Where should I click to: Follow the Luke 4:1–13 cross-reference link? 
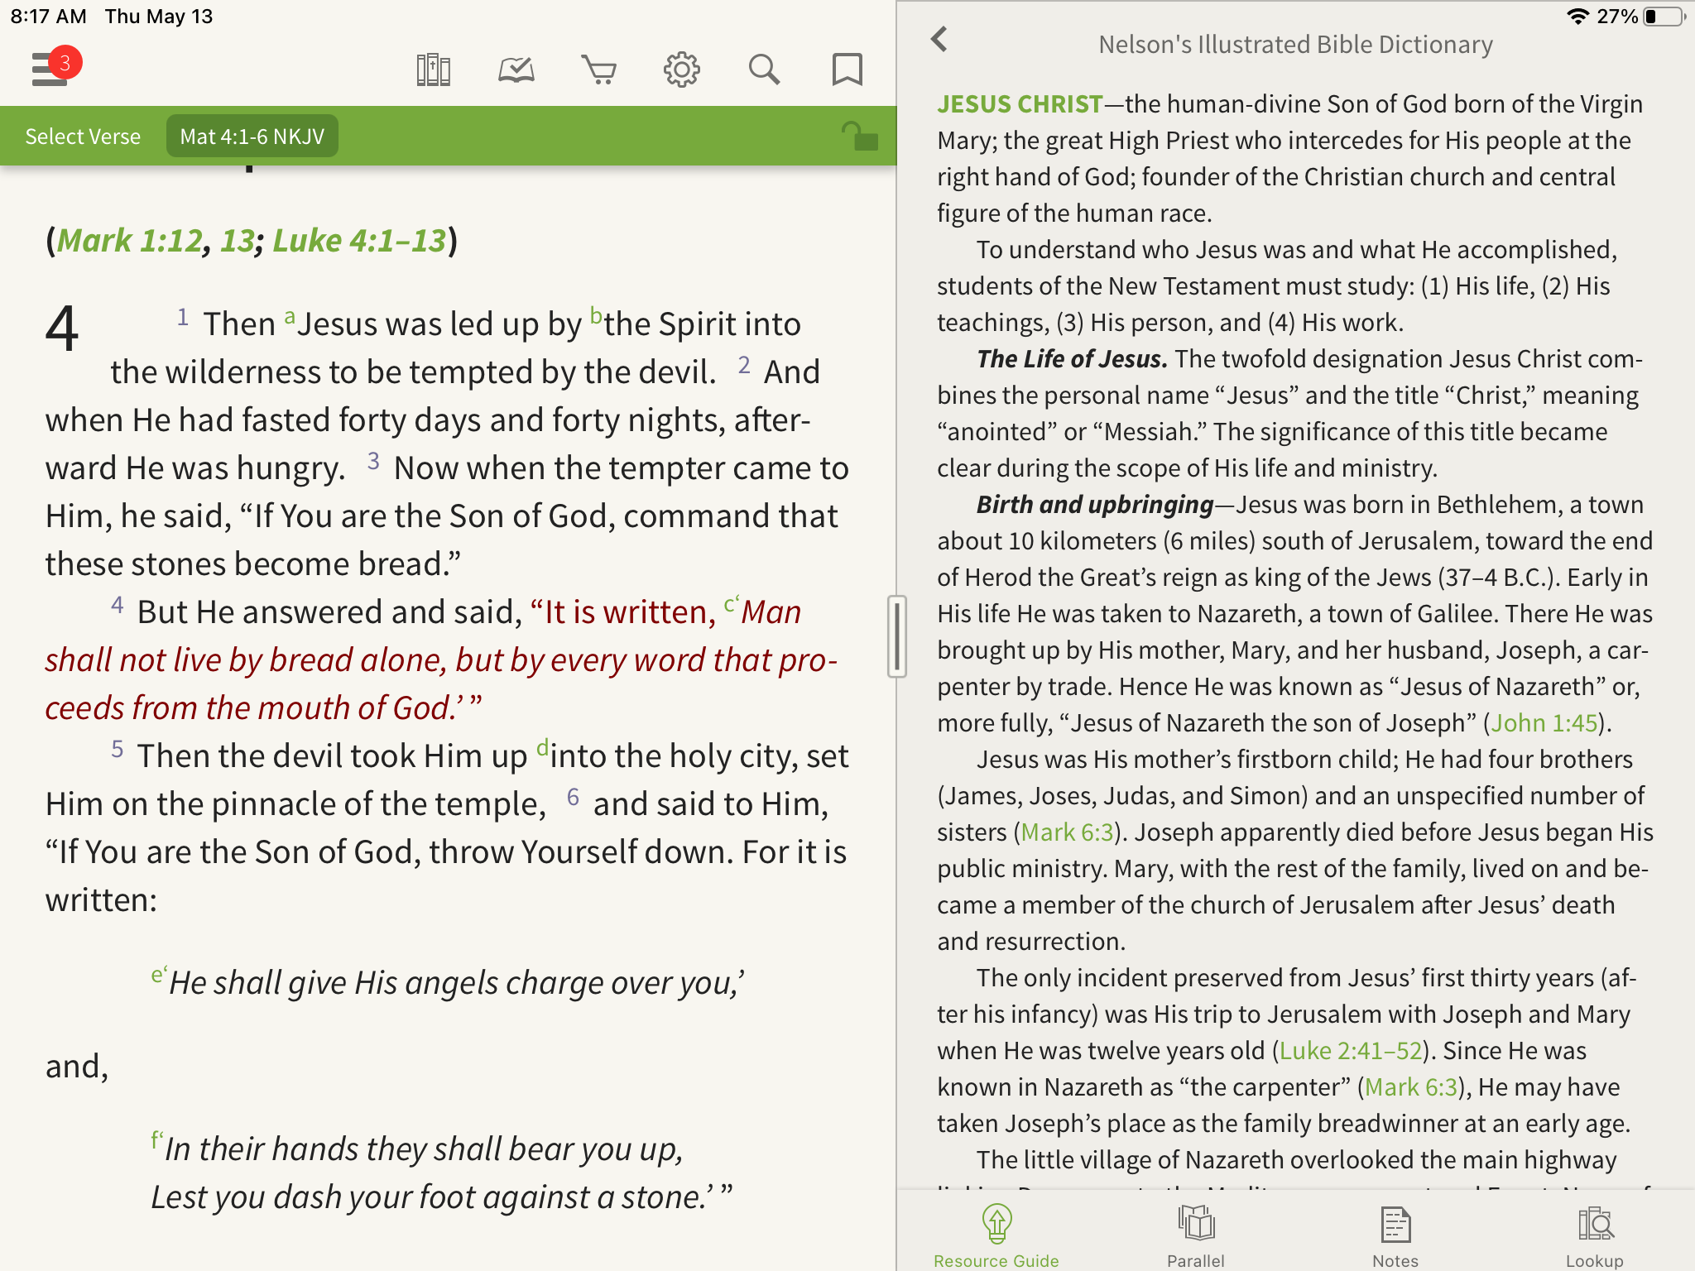point(359,241)
